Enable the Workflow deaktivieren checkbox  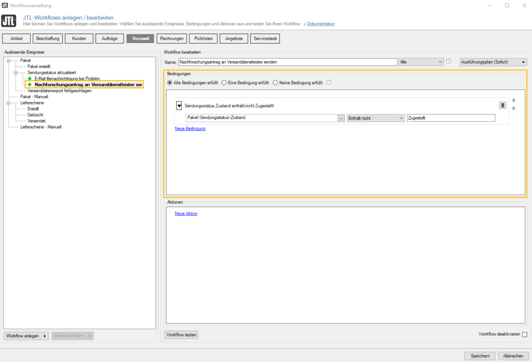[524, 334]
